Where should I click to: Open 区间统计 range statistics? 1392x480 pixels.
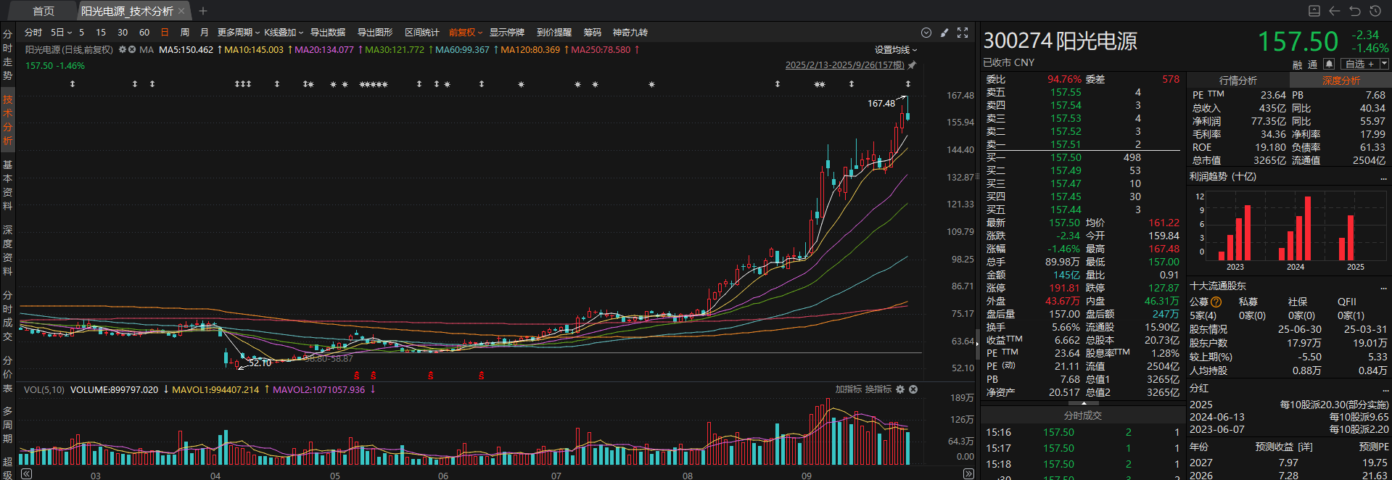pos(422,33)
